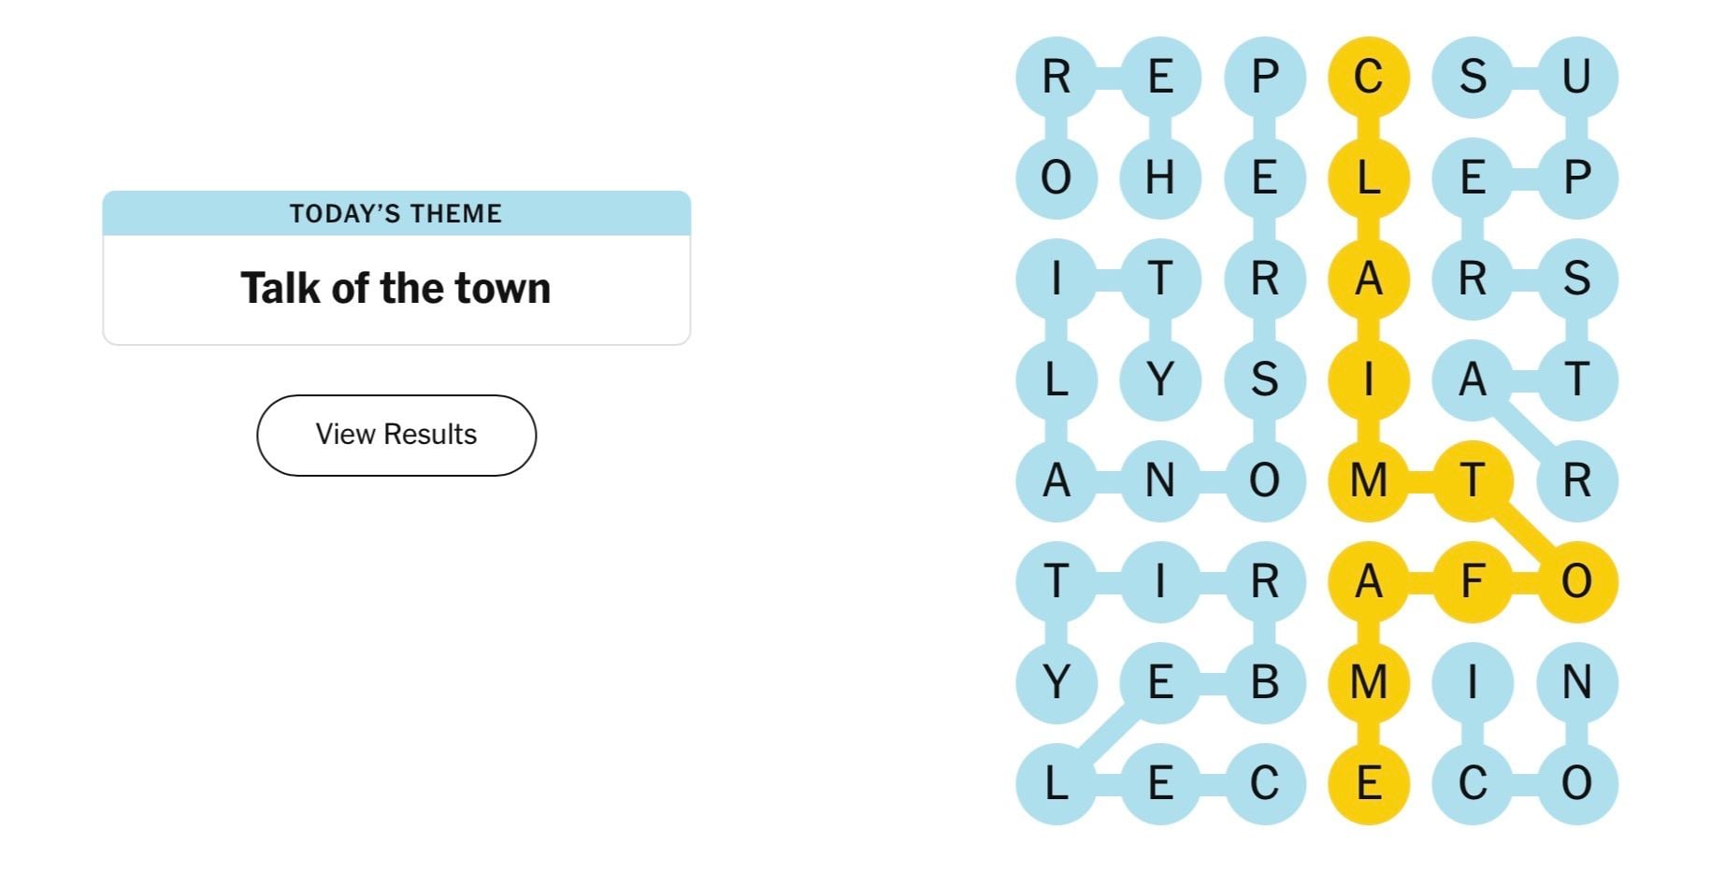Select the yellow E letter tile
The image size is (1711, 887).
pyautogui.click(x=1368, y=783)
